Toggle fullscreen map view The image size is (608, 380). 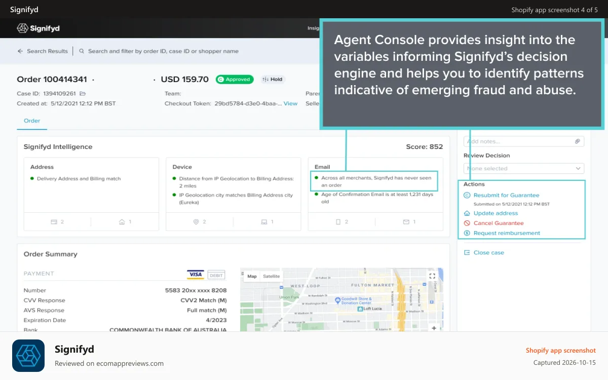[432, 276]
